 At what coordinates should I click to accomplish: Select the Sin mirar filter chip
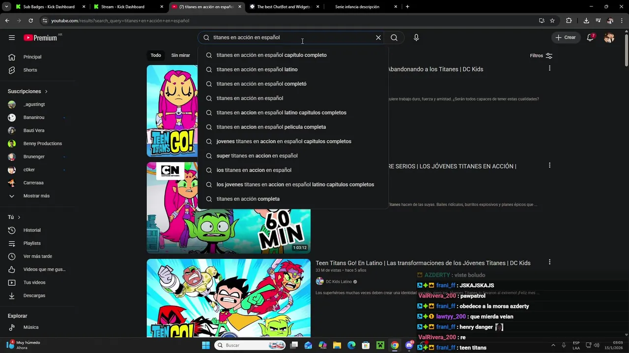pyautogui.click(x=180, y=55)
